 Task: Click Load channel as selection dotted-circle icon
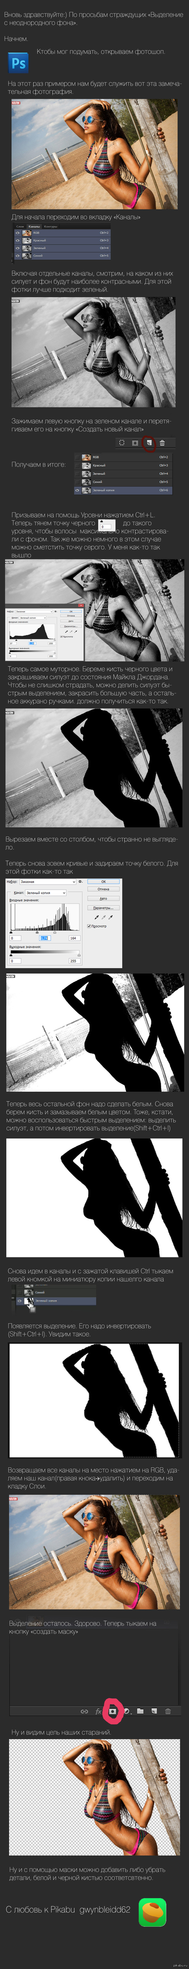tap(122, 443)
